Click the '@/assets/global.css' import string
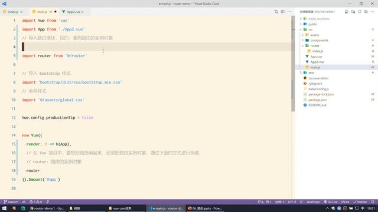Viewport: 378px width, 212px height. tap(61, 100)
